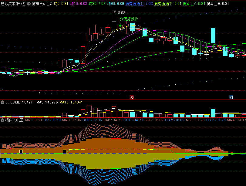This screenshot has width=246, height=186.
Task: Click the QQ4: 39.82 value
Action: [236, 120]
